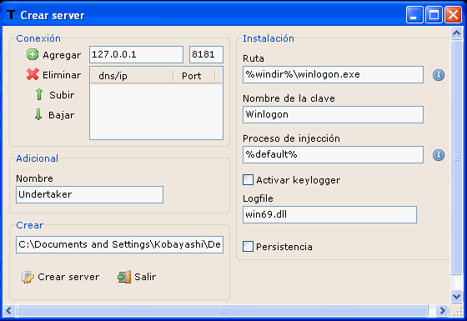Screen dimensions: 467x321
Task: Click the Nombre field containing Undertaker
Action: point(90,195)
